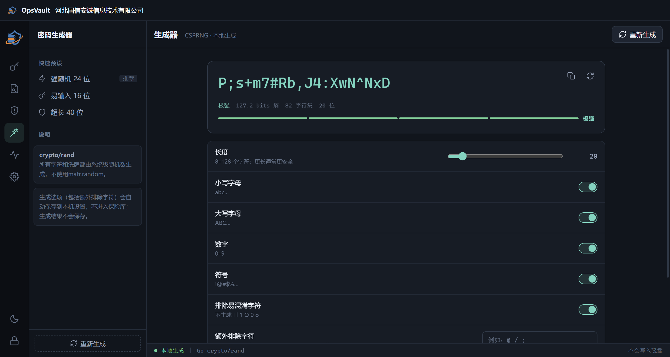Click the company name 河北国信安诚信息技术有限公司
The height and width of the screenshot is (357, 670).
99,10
